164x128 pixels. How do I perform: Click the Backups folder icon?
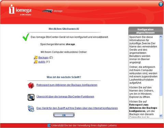tap(36, 58)
